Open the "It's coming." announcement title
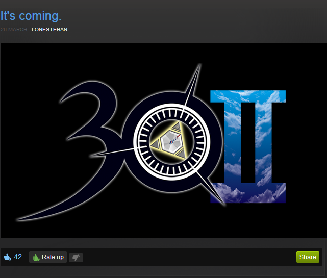 (x=31, y=16)
